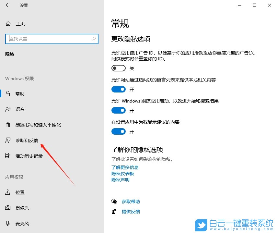The height and width of the screenshot is (233, 277).
Task: Disable the language list website access toggle
Action: coord(118,89)
